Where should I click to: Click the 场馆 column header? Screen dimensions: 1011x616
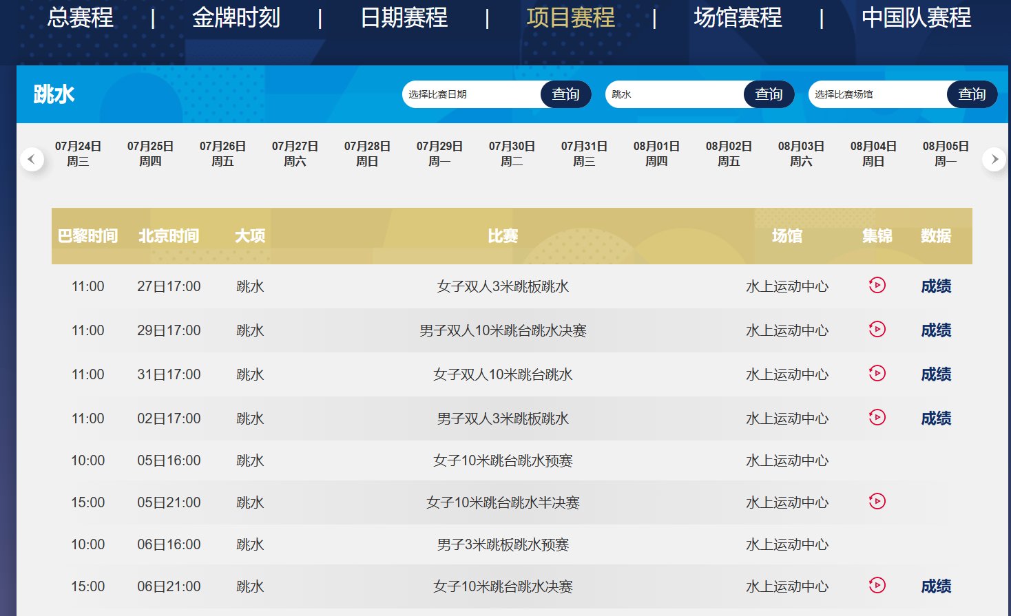point(787,236)
